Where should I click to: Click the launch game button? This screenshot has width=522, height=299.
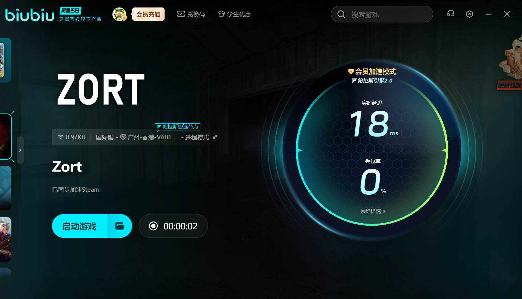tap(79, 226)
